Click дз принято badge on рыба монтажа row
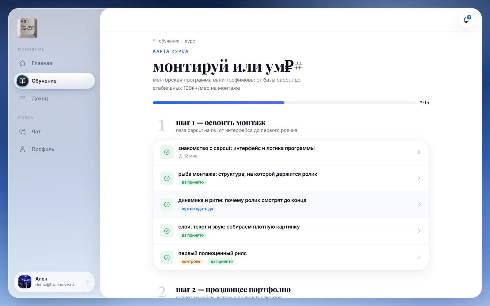Viewport: 490px width, 306px height. pyautogui.click(x=193, y=182)
